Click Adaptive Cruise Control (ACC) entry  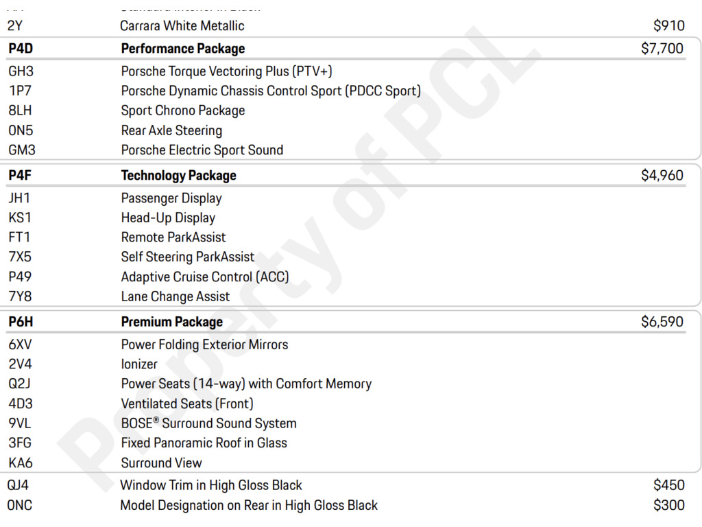point(205,277)
